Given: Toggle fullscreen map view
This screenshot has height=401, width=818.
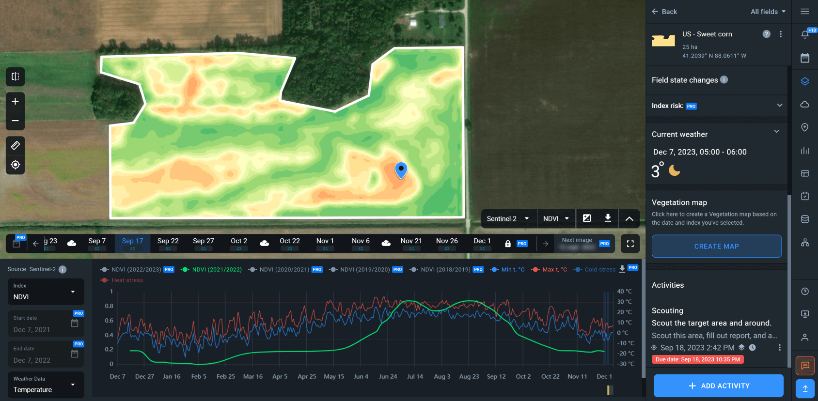Looking at the screenshot, I should 630,244.
